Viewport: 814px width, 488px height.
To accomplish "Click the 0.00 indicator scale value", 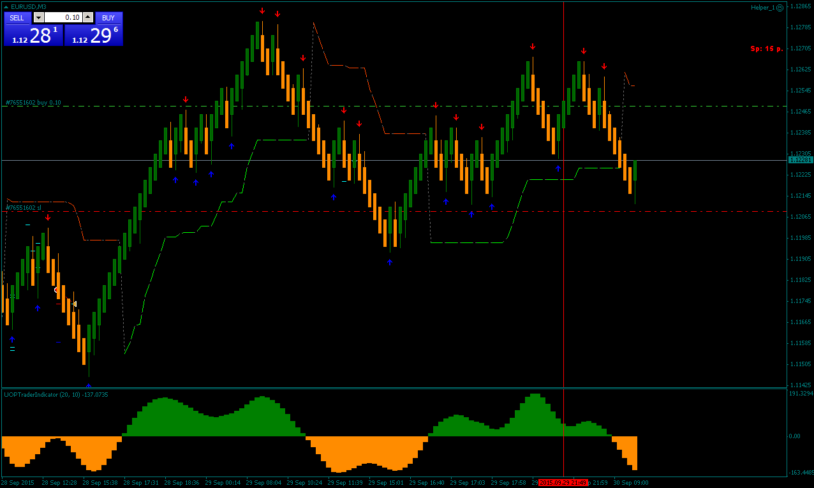I will coord(795,436).
